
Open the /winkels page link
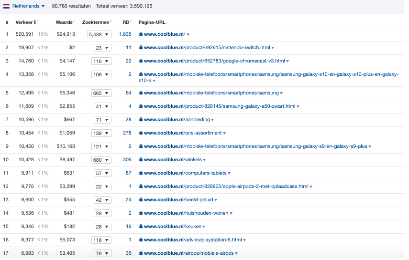[x=173, y=159]
